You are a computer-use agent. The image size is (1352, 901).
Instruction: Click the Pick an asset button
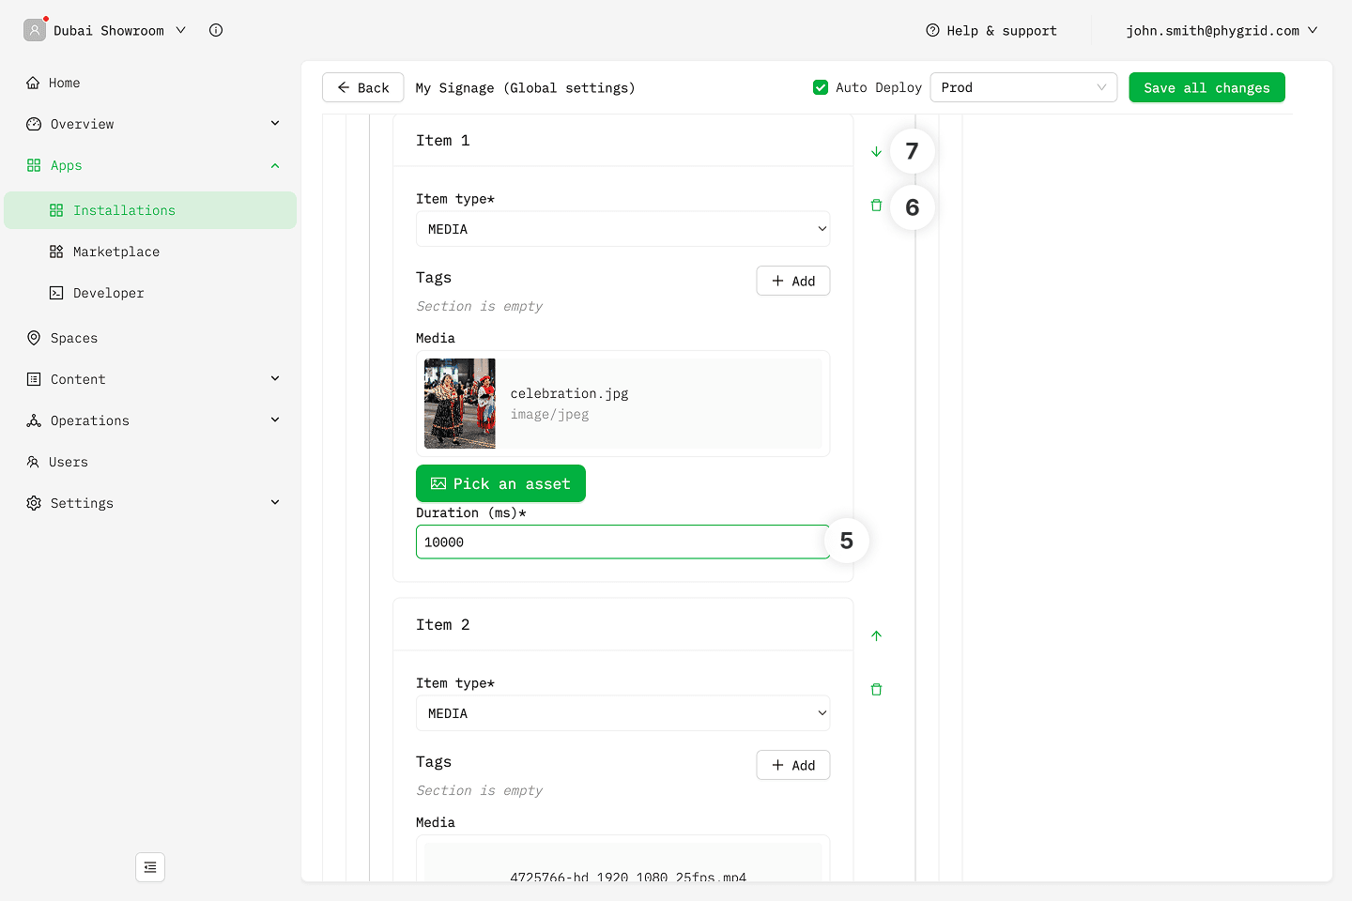pyautogui.click(x=500, y=483)
